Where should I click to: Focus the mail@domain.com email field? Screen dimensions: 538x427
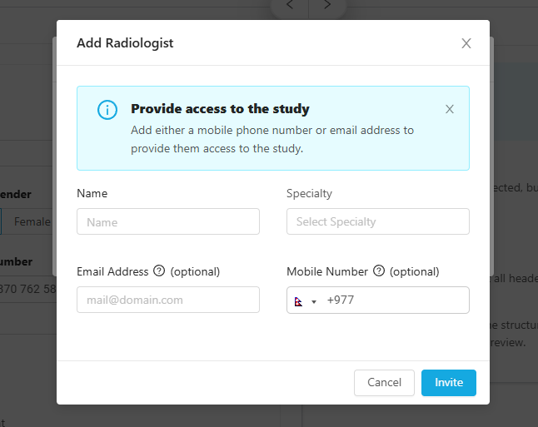(x=168, y=300)
